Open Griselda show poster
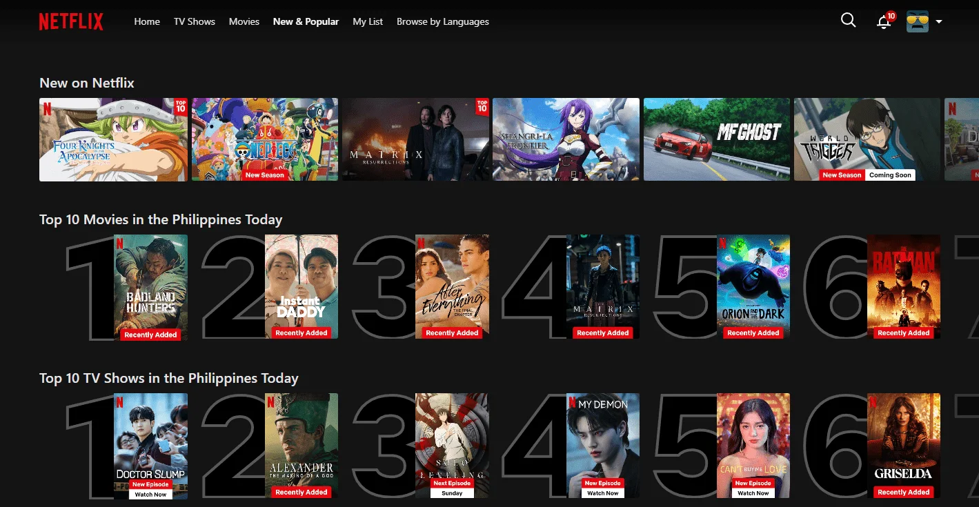 (x=904, y=446)
